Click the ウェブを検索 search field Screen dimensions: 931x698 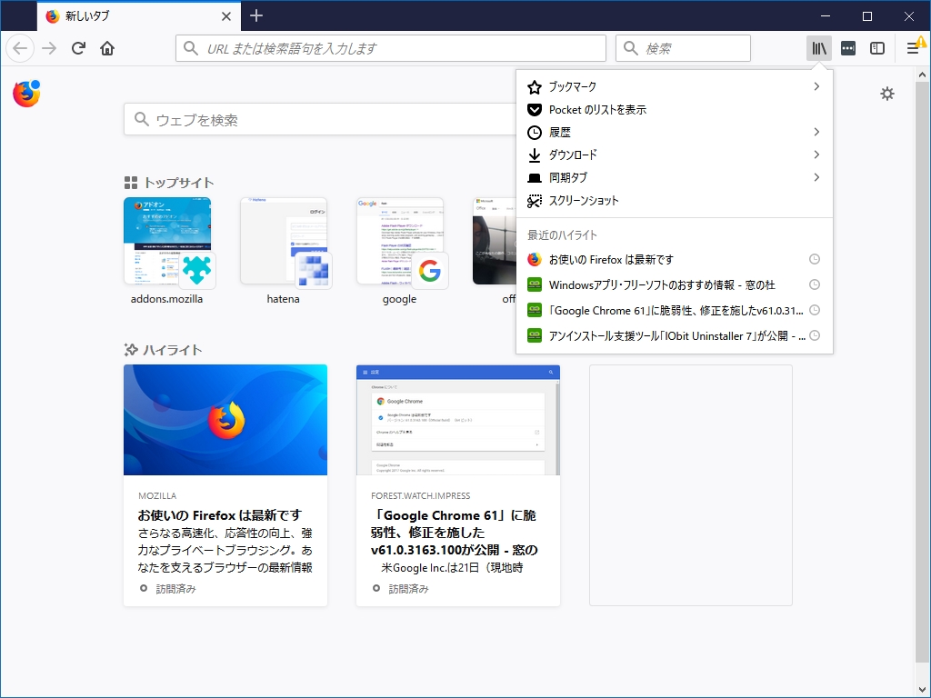pyautogui.click(x=321, y=119)
